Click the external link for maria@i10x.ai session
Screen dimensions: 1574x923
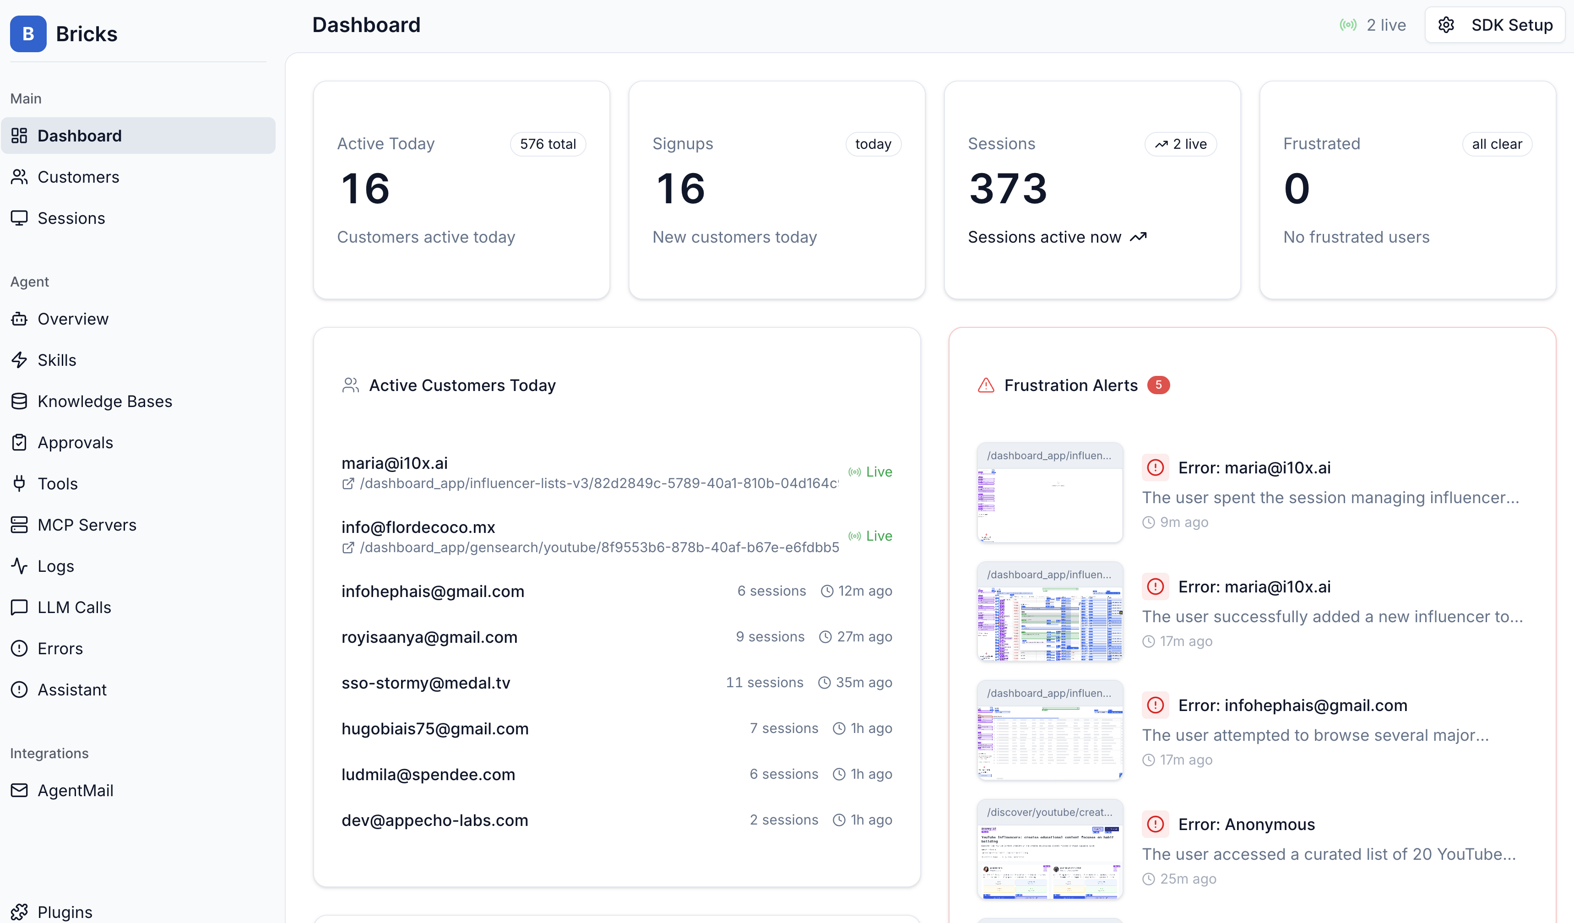click(349, 483)
